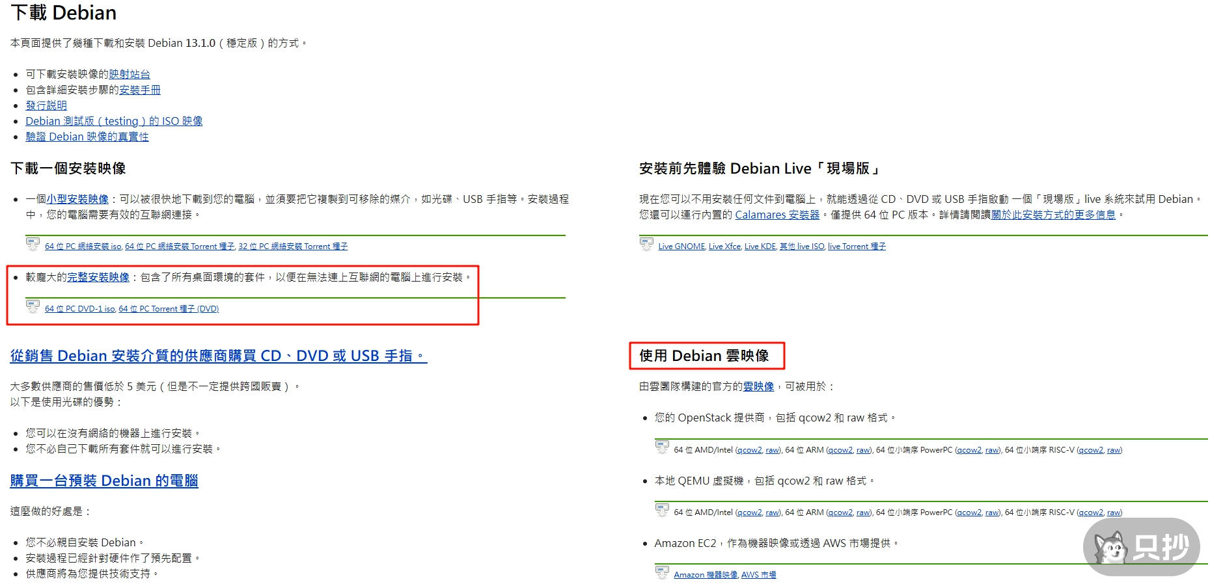Open the 完整安裝映像 link
This screenshot has width=1210, height=586.
pos(97,276)
